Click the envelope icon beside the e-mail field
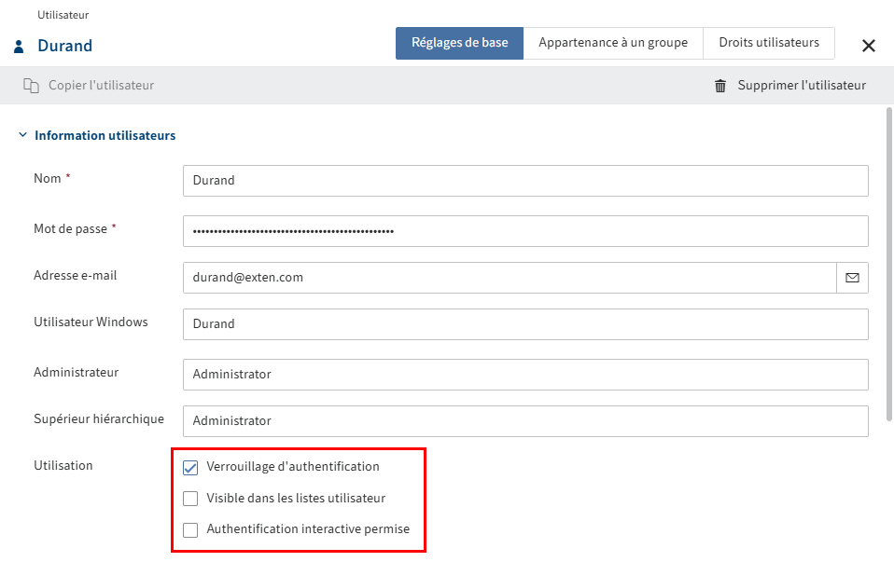The image size is (894, 562). click(x=852, y=278)
